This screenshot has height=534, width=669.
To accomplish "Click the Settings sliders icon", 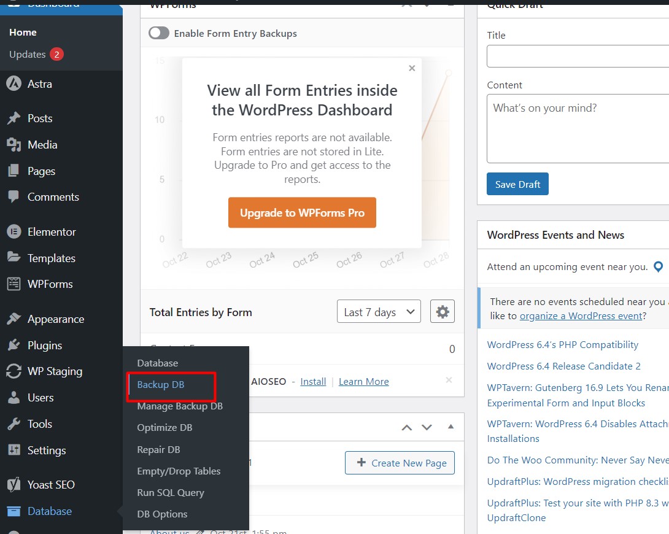I will click(x=14, y=450).
